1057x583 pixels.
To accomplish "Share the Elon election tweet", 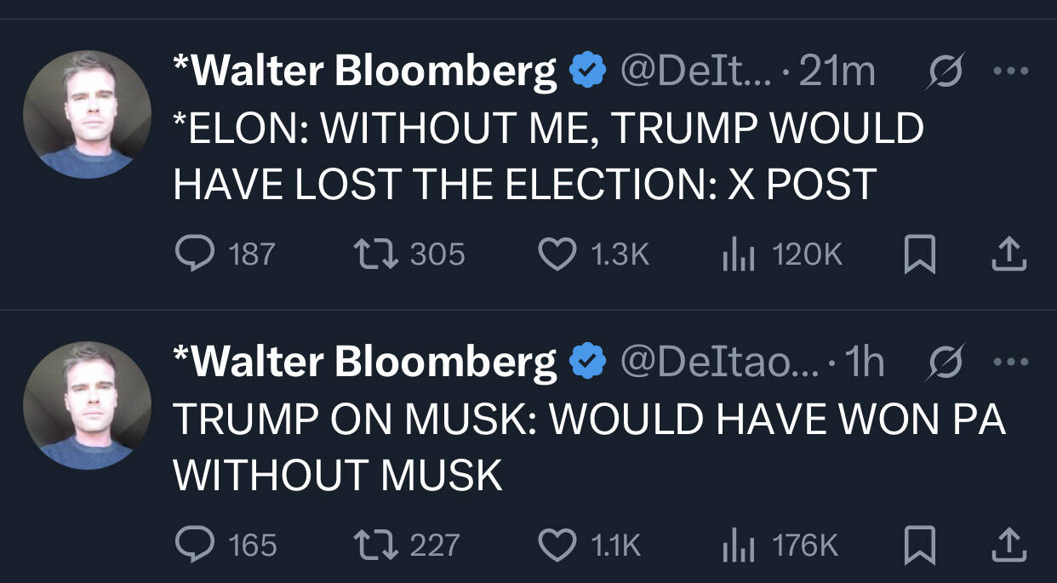I will click(x=1009, y=254).
